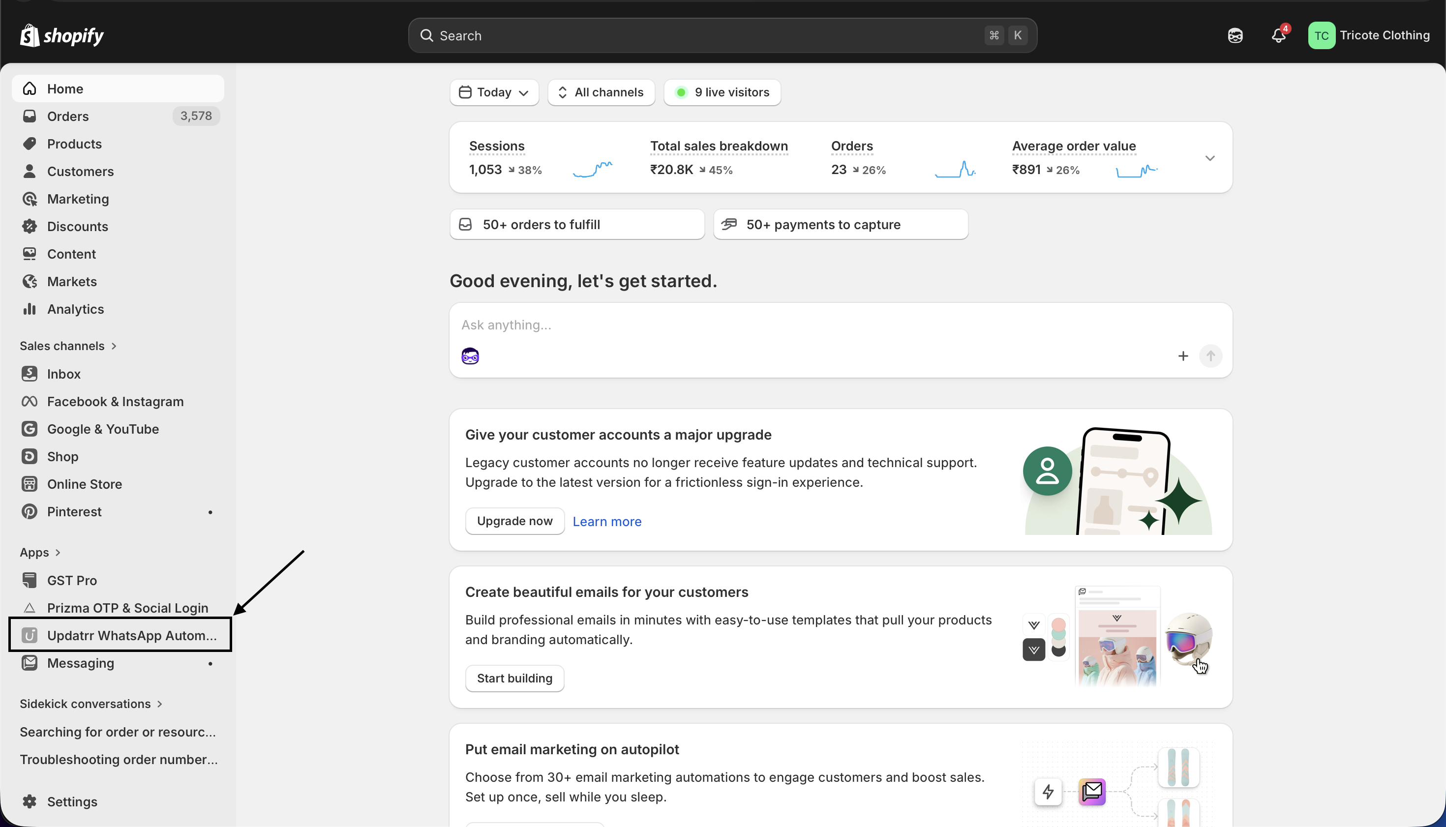Click the Upgrade now button
This screenshot has width=1446, height=827.
[x=514, y=521]
